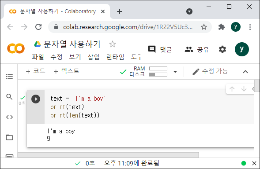
Task: Open a new browser tab with plus
Action: (119, 11)
